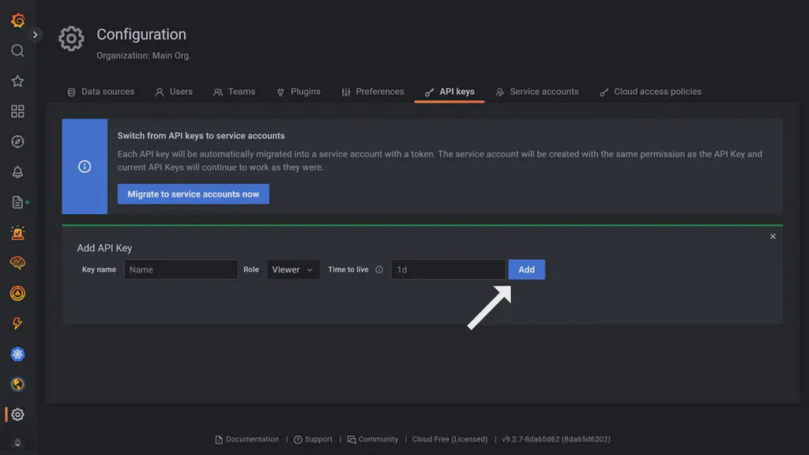Viewport: 809px width, 455px height.
Task: Dismiss the Add API Key form
Action: (773, 235)
